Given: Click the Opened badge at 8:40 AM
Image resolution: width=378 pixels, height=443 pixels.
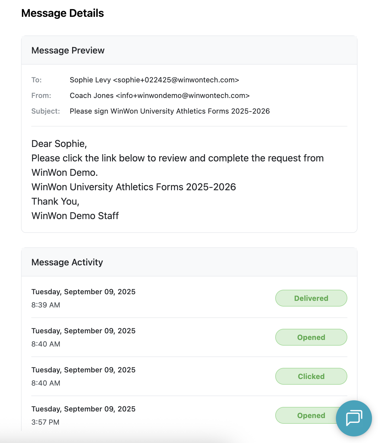Looking at the screenshot, I should [311, 337].
